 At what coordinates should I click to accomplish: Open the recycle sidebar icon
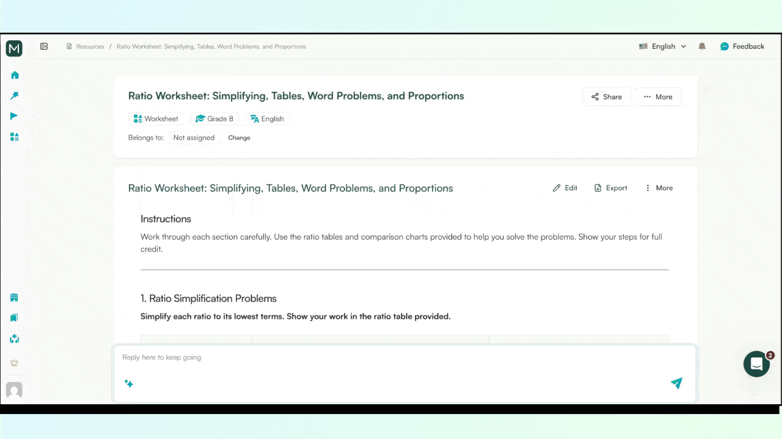click(14, 338)
